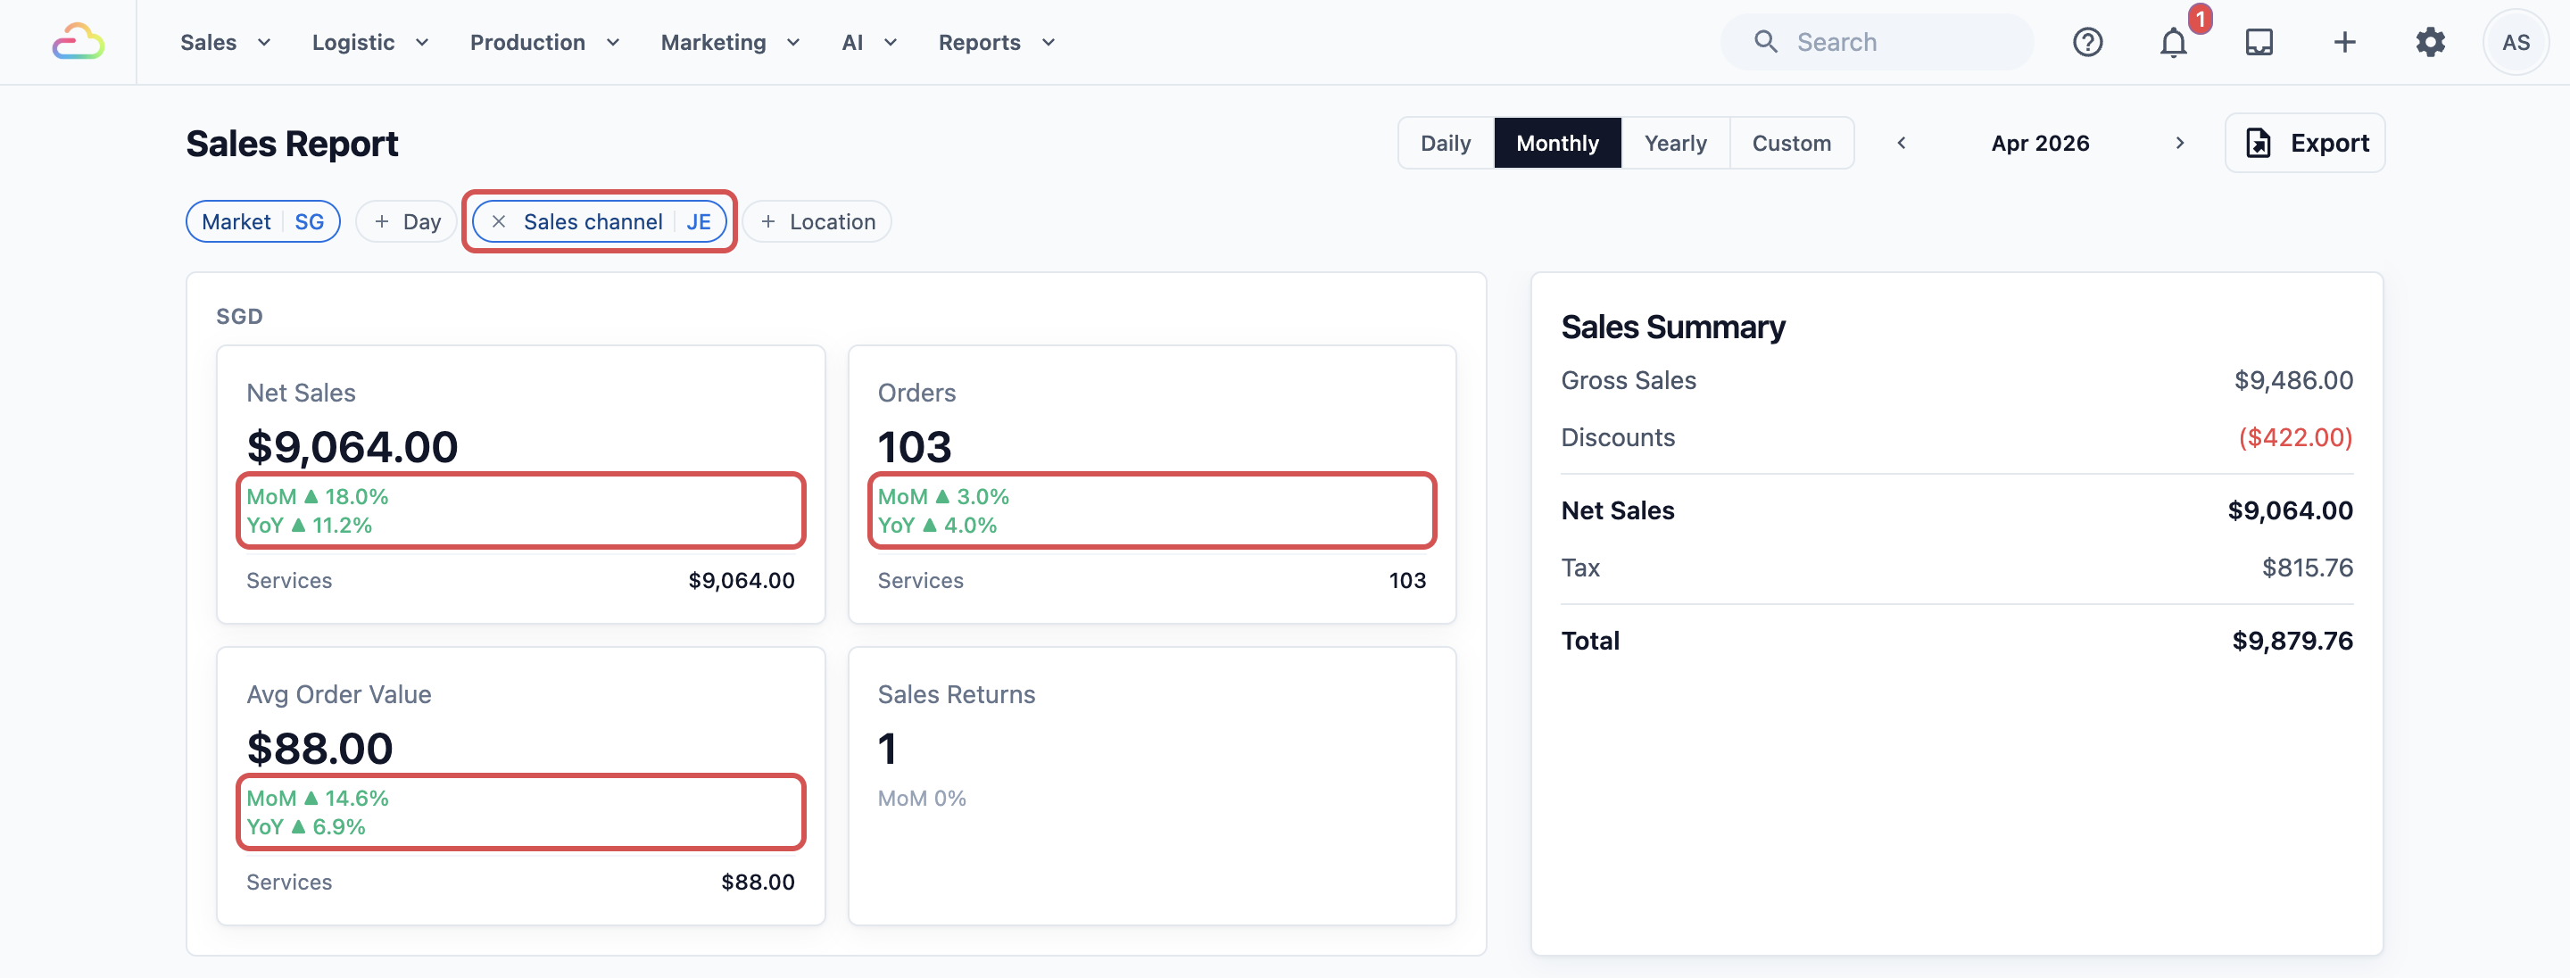Expand the Marketing menu
This screenshot has width=2570, height=978.
730,42
